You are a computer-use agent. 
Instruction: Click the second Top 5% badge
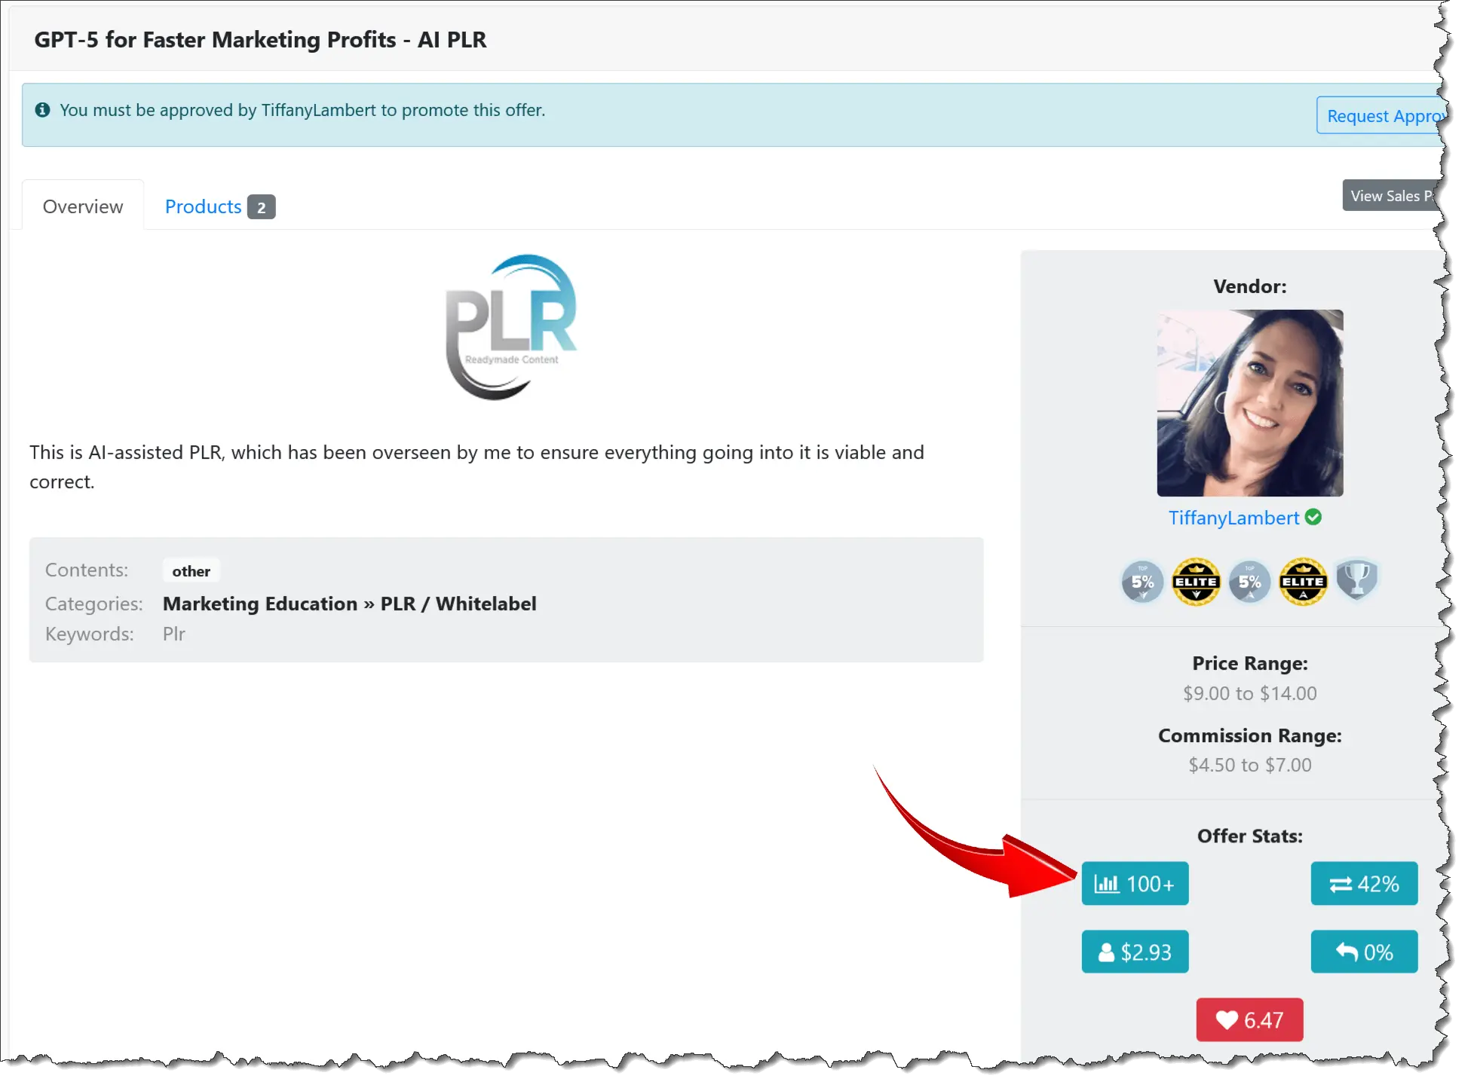tap(1249, 582)
